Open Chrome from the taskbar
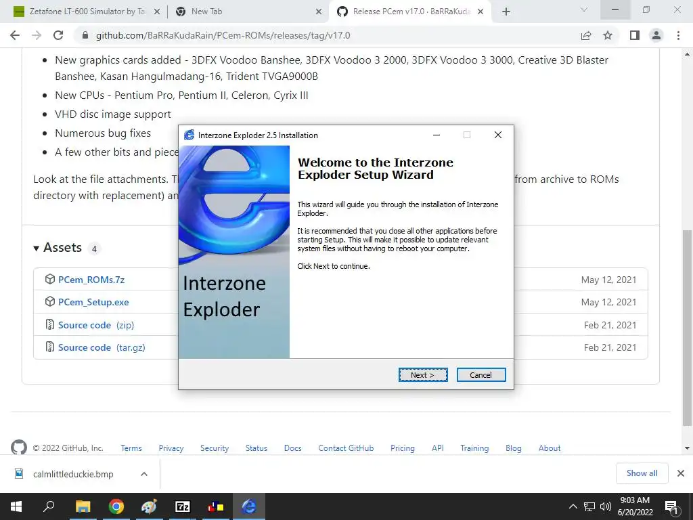Image resolution: width=693 pixels, height=520 pixels. click(x=116, y=506)
